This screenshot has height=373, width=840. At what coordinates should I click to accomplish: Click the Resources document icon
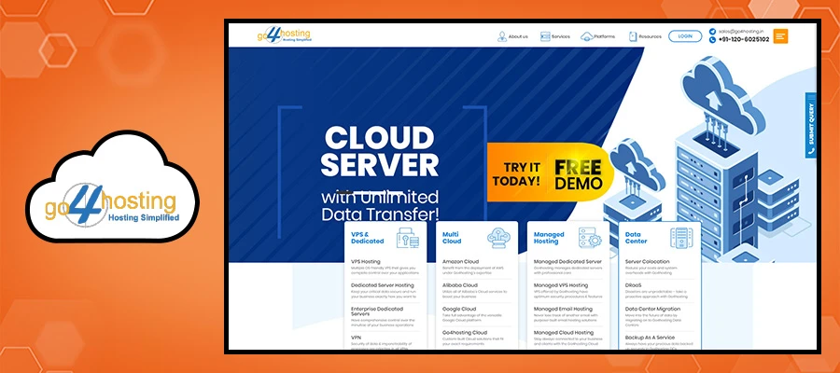633,36
